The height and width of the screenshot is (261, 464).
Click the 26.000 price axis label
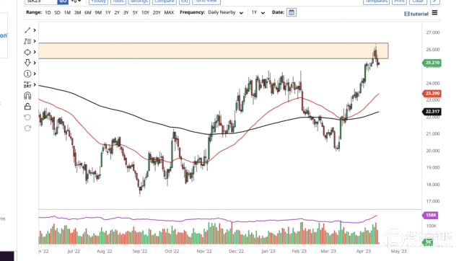pos(433,49)
